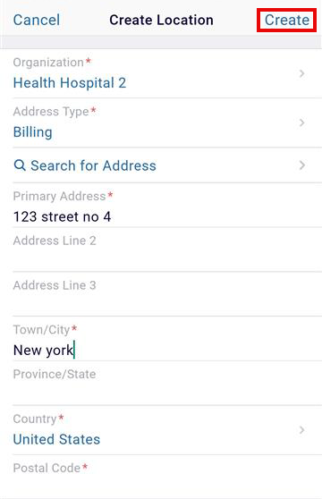The height and width of the screenshot is (499, 322).
Task: Open the Country chevron arrow
Action: coord(302,430)
